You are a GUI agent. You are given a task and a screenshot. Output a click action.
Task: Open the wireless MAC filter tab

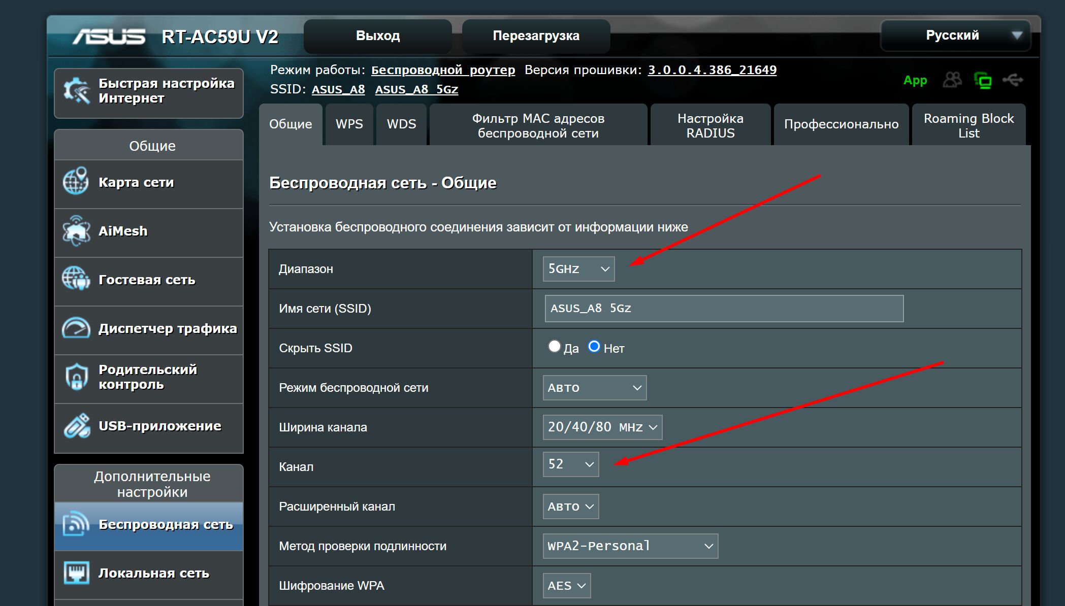pyautogui.click(x=538, y=125)
